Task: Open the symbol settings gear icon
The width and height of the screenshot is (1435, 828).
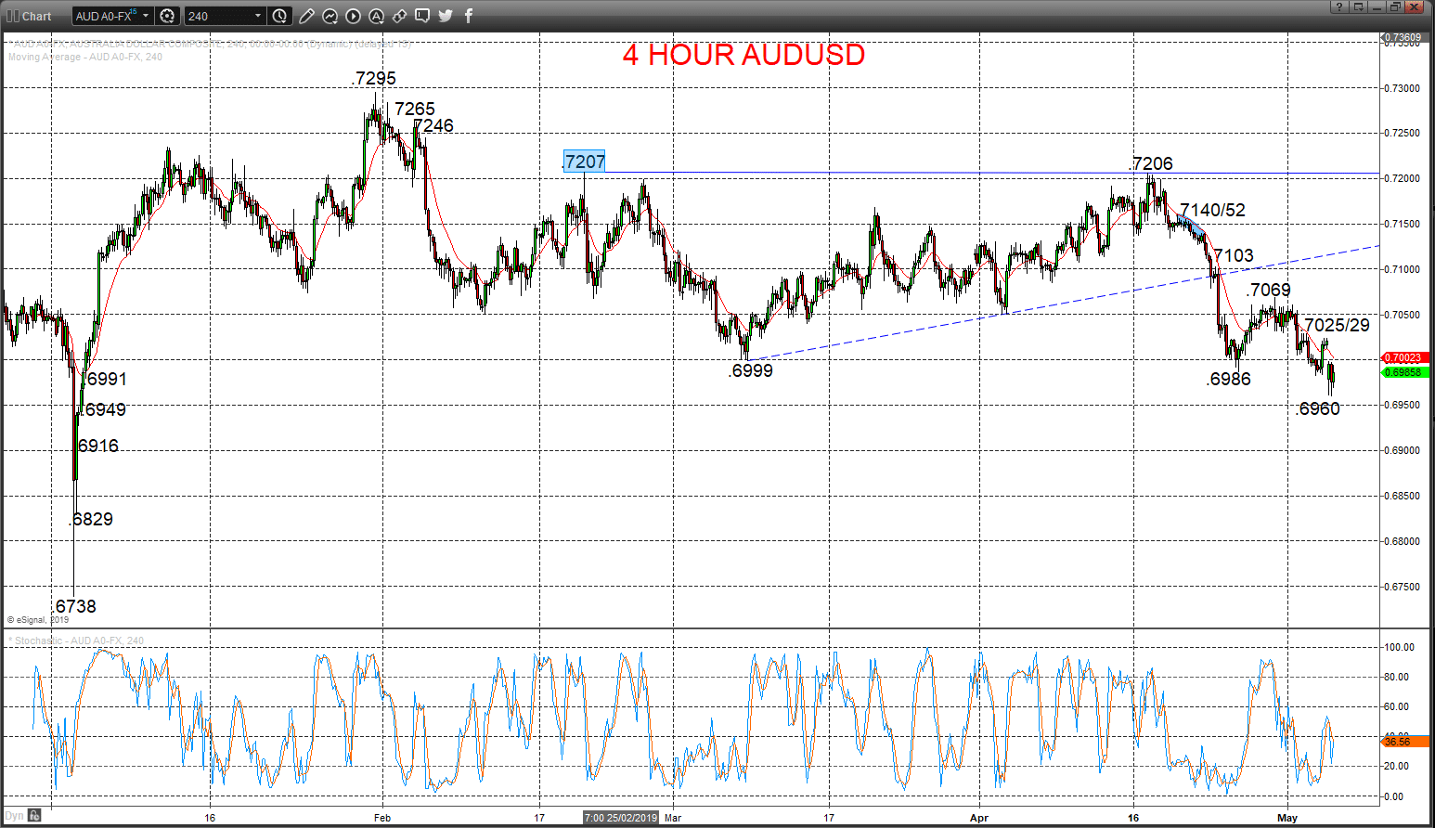Action: (x=167, y=16)
